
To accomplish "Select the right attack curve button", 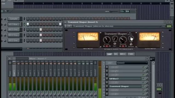I will (x=110, y=46).
